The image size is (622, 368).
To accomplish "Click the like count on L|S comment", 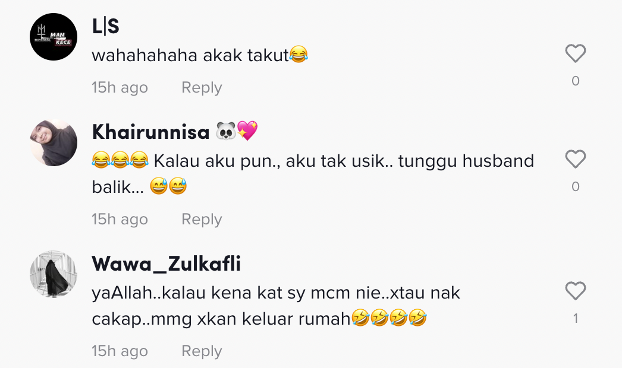I will point(576,81).
